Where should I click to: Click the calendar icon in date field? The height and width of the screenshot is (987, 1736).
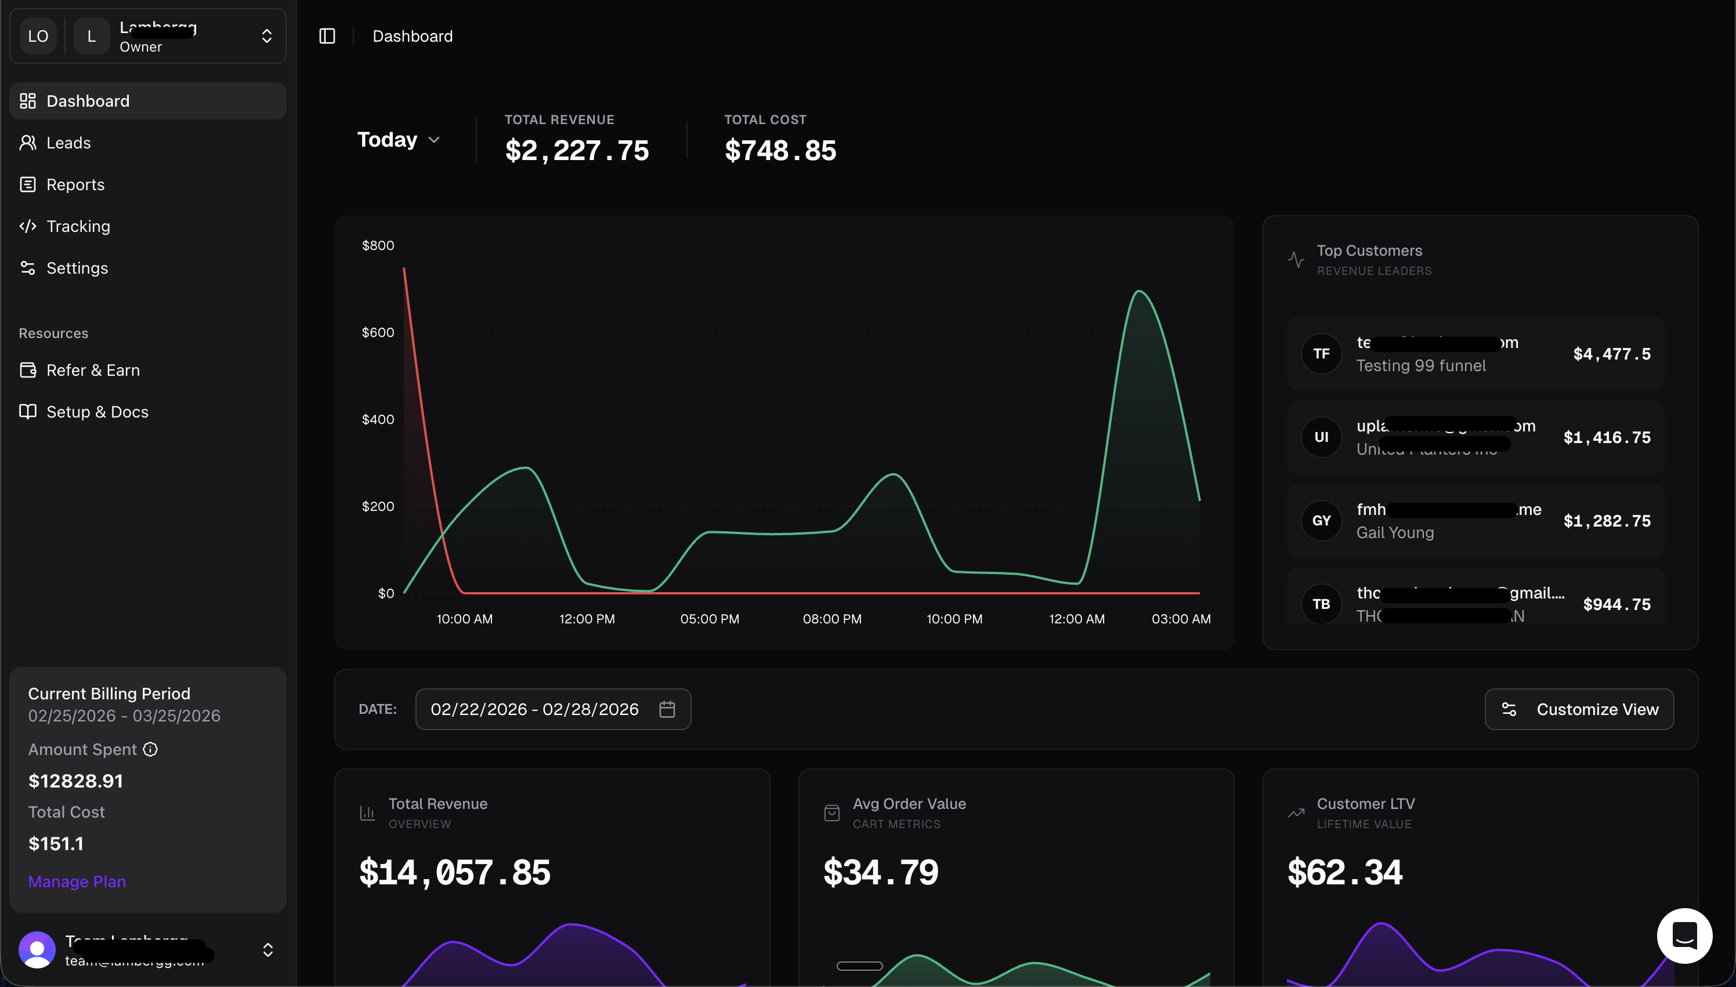tap(667, 709)
